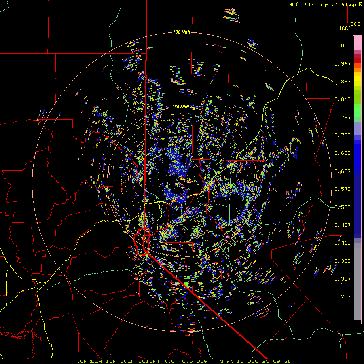The height and width of the screenshot is (364, 364).
Task: Click the 0.573 color scale value
Action: click(343, 189)
